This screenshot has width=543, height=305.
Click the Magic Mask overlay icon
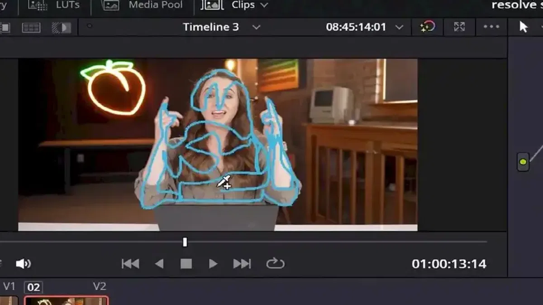click(x=427, y=27)
